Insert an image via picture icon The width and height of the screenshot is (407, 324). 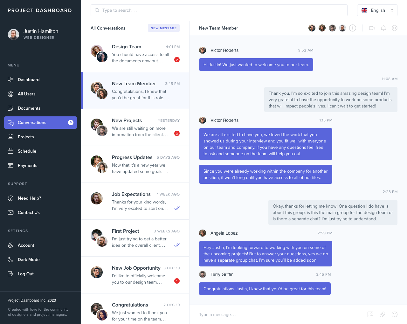tap(370, 314)
